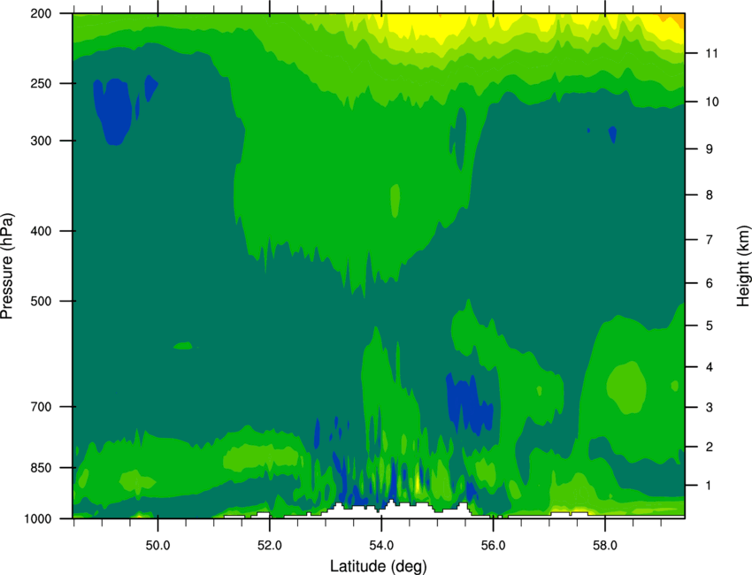752x575 pixels.
Task: Pick the 6 km height label
Action: coord(710,283)
